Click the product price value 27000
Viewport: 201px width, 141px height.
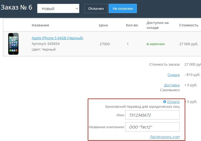click(x=105, y=44)
